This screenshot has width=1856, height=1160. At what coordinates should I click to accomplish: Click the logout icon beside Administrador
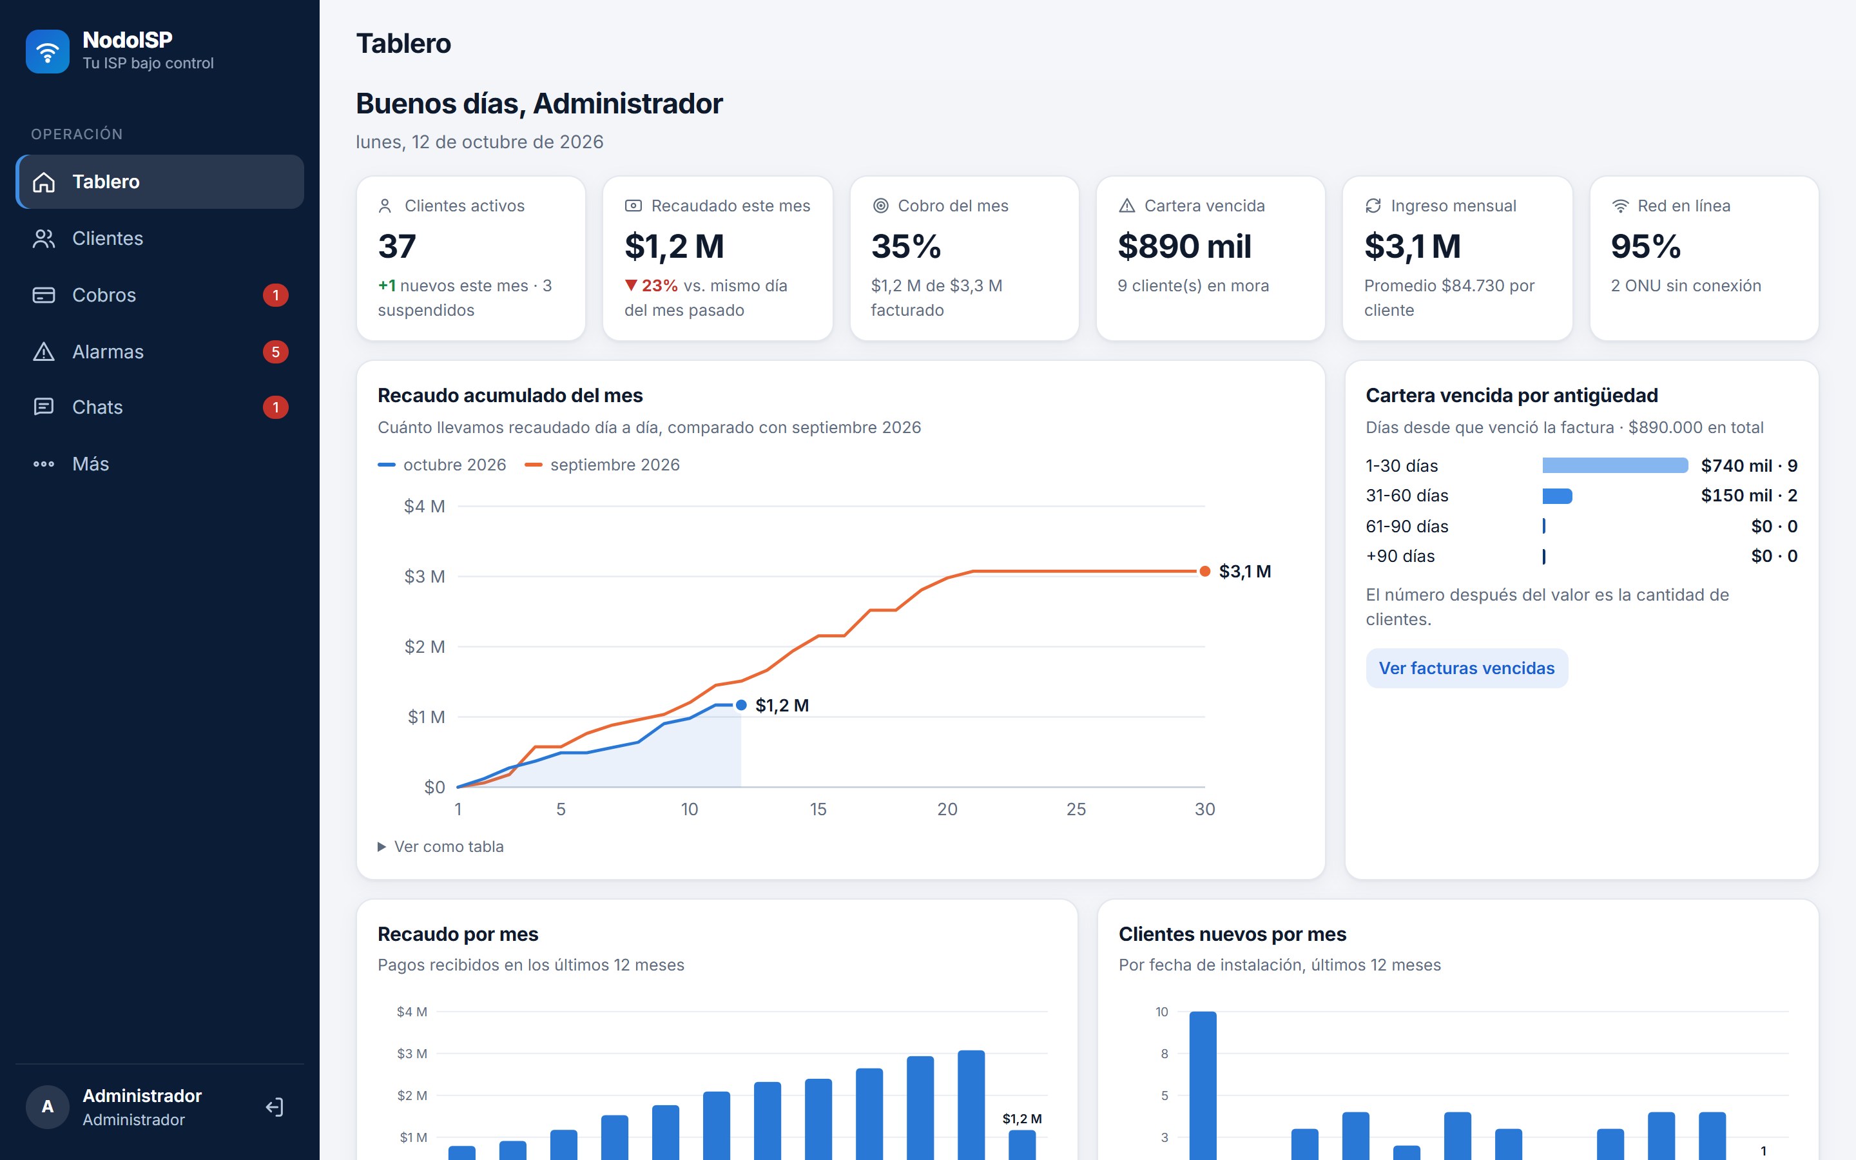coord(275,1107)
